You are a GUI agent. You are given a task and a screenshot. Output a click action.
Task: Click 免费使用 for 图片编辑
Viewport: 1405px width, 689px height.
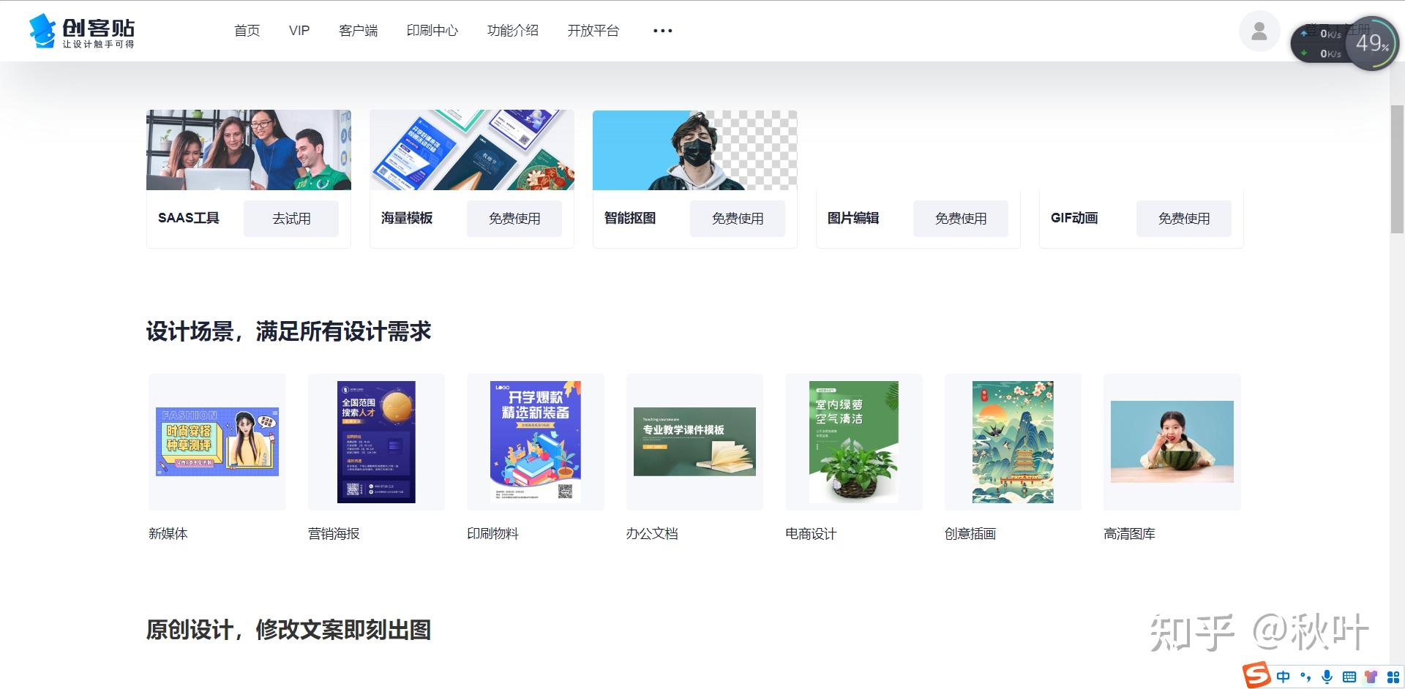coord(961,219)
